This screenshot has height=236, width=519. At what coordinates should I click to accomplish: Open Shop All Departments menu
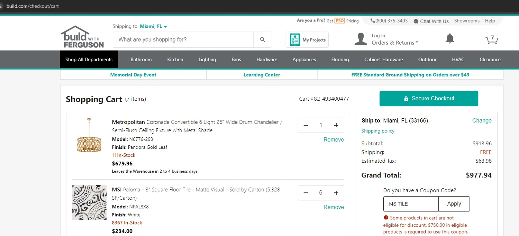[89, 60]
